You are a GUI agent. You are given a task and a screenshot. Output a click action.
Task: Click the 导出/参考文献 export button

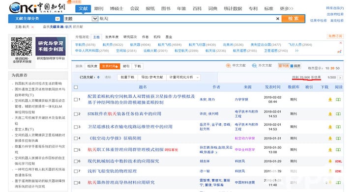tap(152, 77)
